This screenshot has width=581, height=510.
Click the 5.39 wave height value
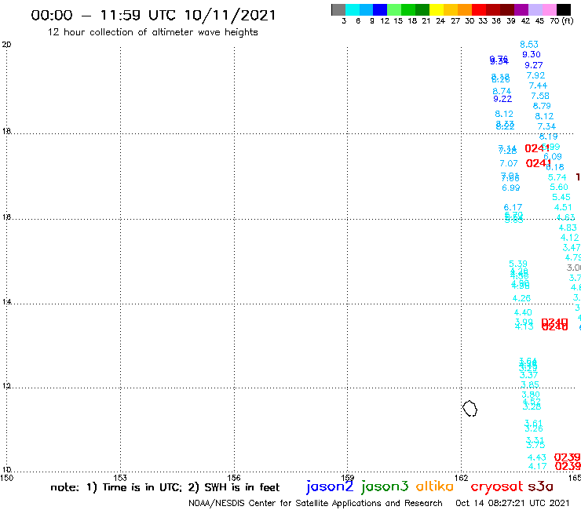coord(517,264)
